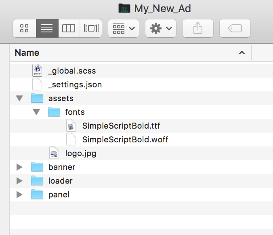Click the Edit Tags button
273x235 pixels.
pyautogui.click(x=235, y=28)
